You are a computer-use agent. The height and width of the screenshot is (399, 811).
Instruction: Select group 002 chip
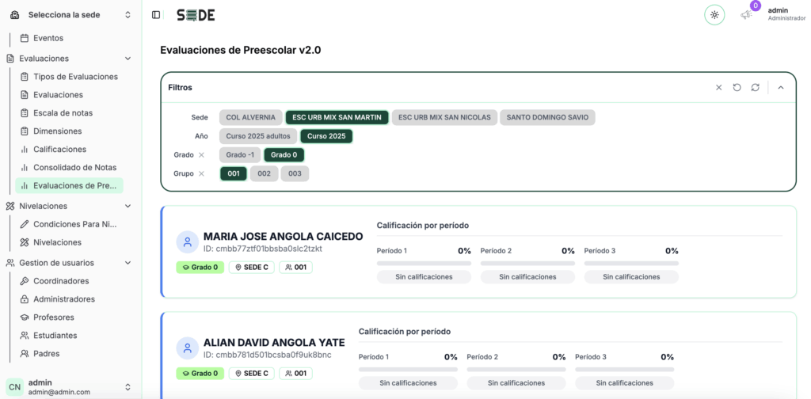pos(265,173)
